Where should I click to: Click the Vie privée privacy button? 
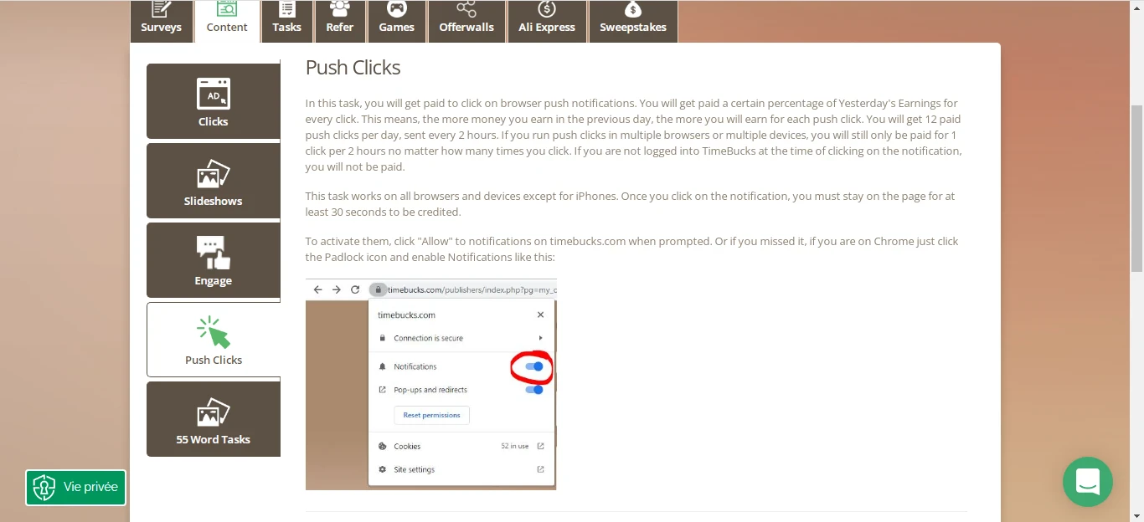point(75,487)
